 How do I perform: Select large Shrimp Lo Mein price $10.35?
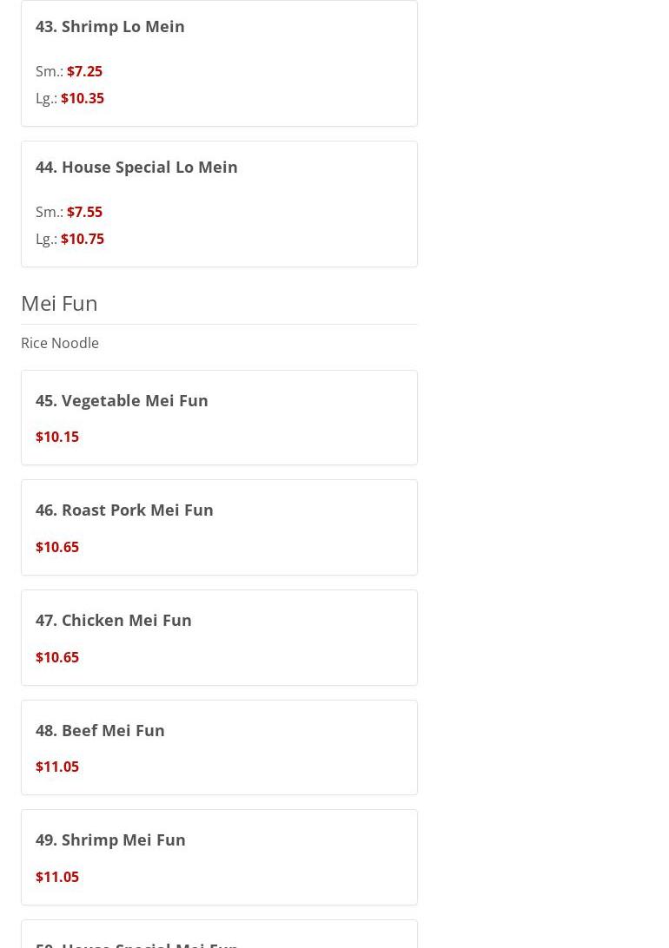click(83, 98)
